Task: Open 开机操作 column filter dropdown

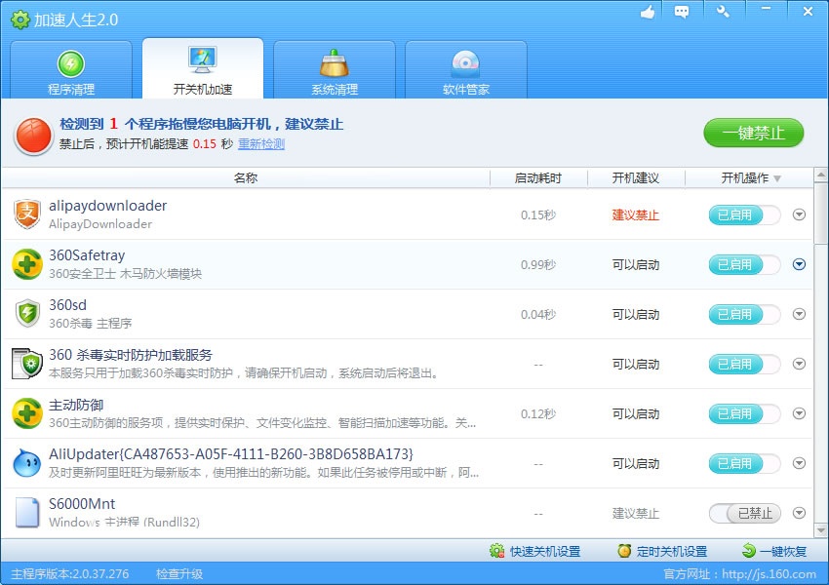Action: point(777,178)
